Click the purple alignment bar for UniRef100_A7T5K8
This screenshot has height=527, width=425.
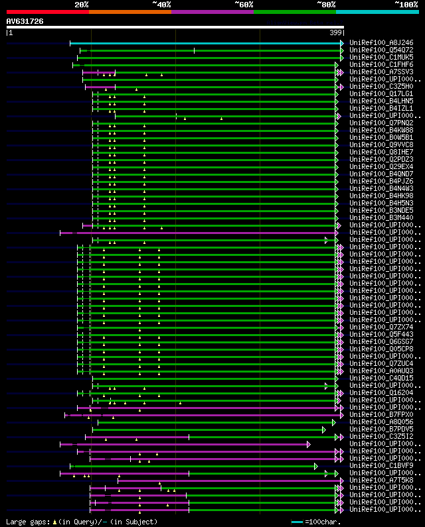click(x=229, y=481)
